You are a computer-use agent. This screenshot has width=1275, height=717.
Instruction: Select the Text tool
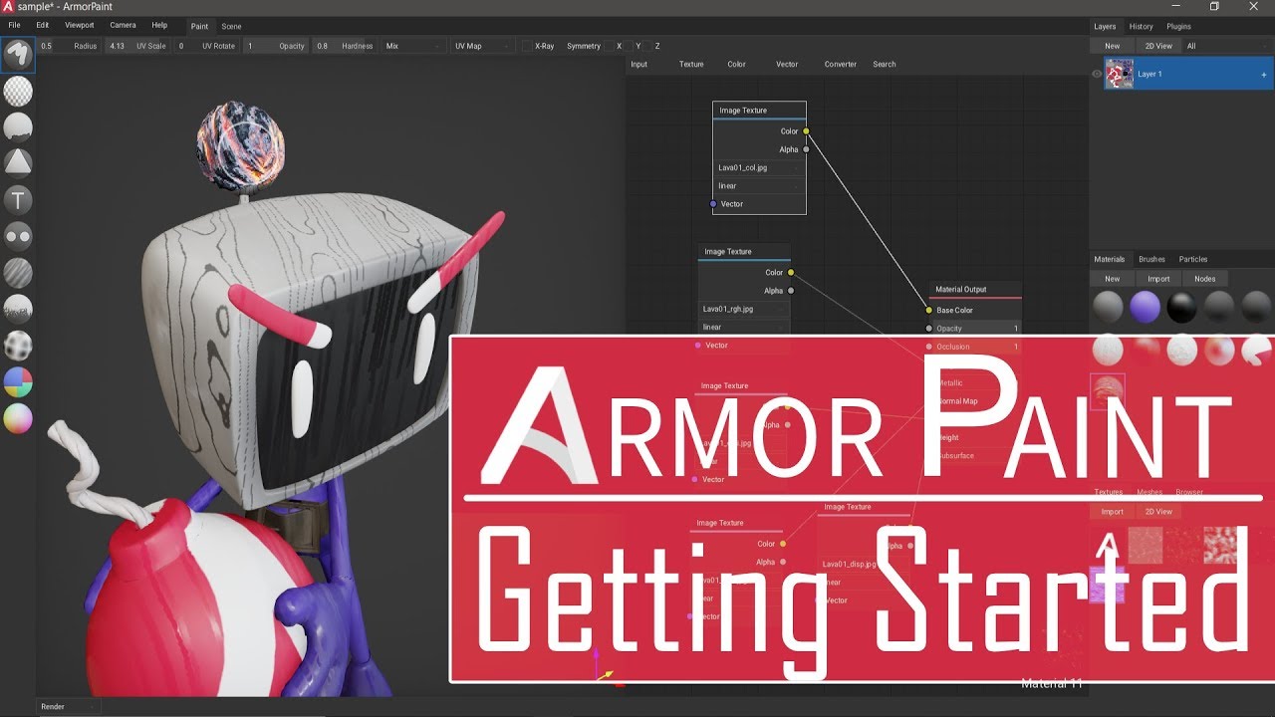(18, 199)
